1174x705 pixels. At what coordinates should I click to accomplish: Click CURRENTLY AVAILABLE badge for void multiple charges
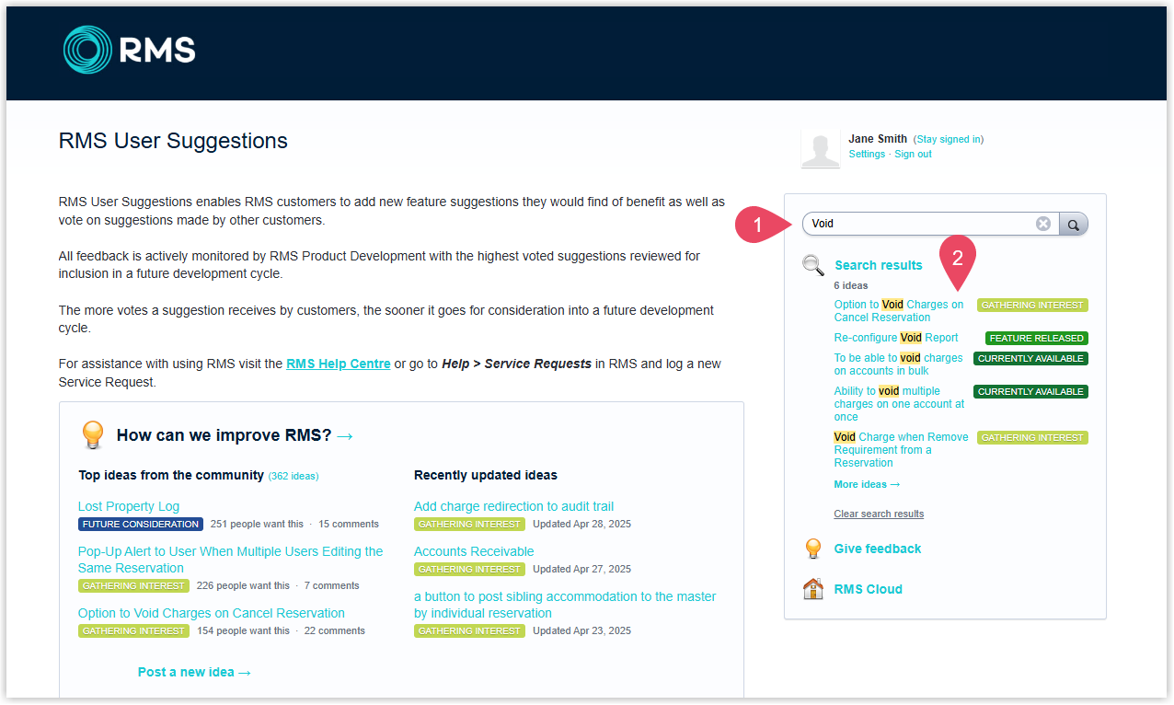click(x=1030, y=391)
